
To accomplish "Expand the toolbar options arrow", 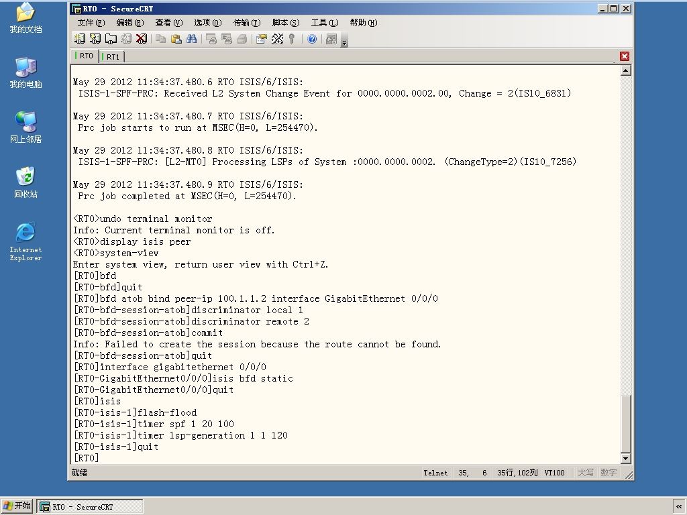I will click(x=344, y=42).
